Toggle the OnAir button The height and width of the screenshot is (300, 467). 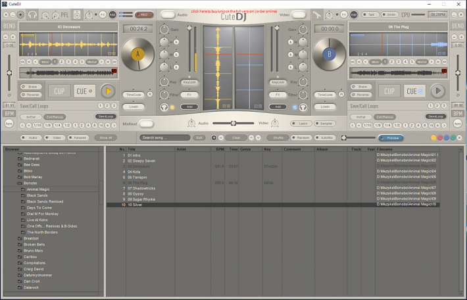tap(390, 14)
